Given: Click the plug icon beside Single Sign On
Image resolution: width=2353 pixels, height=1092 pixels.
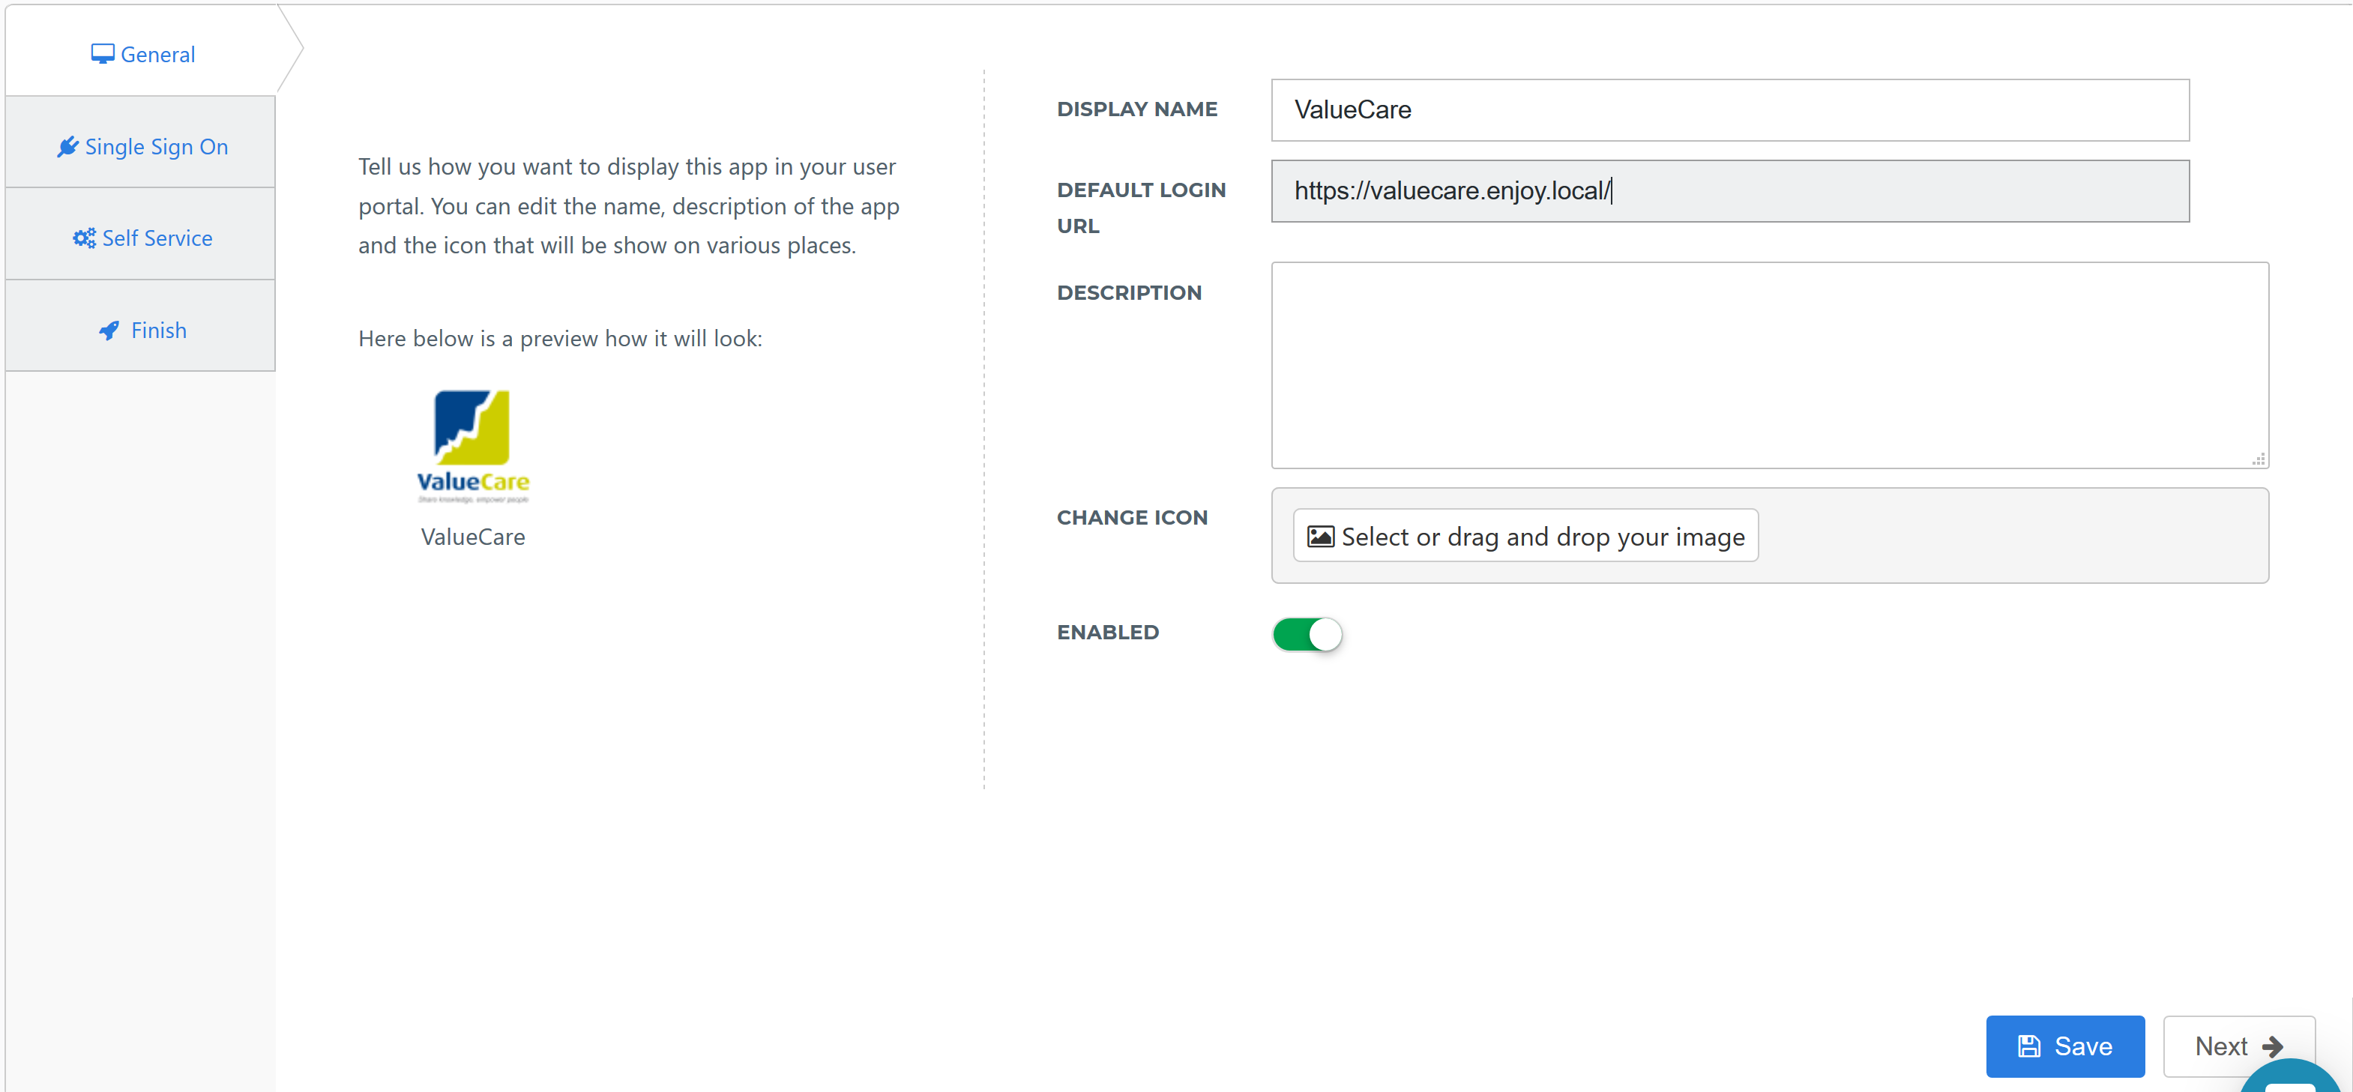Looking at the screenshot, I should [67, 146].
